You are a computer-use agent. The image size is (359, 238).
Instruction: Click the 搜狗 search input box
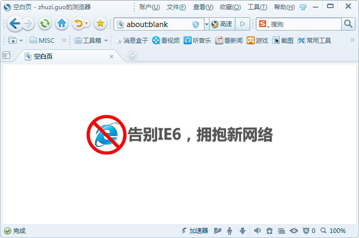306,24
